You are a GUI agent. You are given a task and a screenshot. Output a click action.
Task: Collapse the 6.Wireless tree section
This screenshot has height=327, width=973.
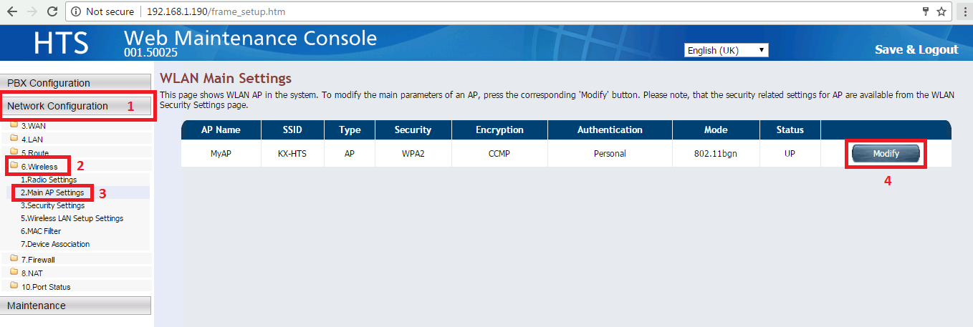[39, 167]
